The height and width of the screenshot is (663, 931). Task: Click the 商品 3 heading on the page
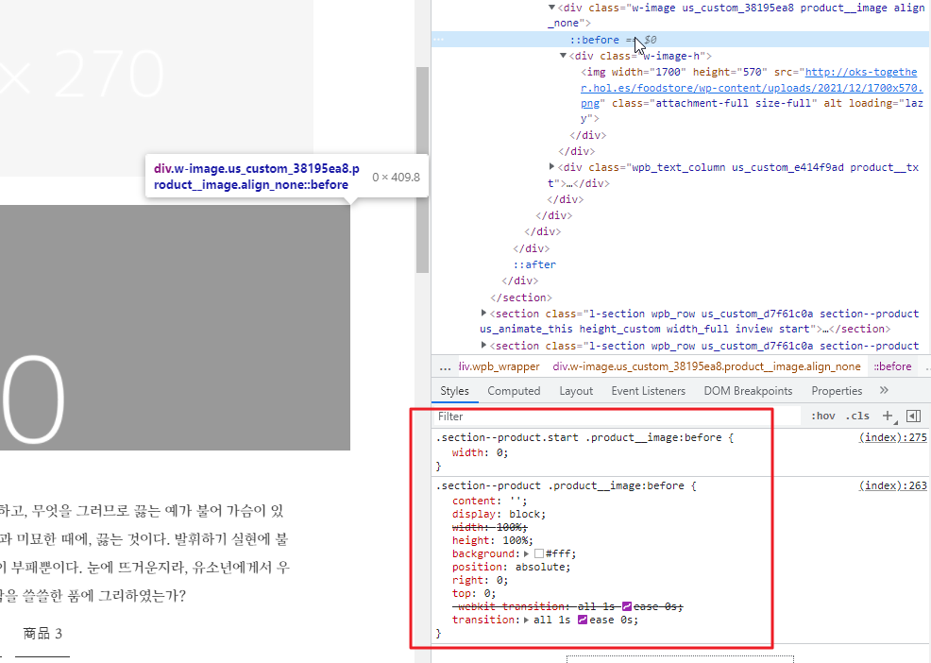coord(42,634)
